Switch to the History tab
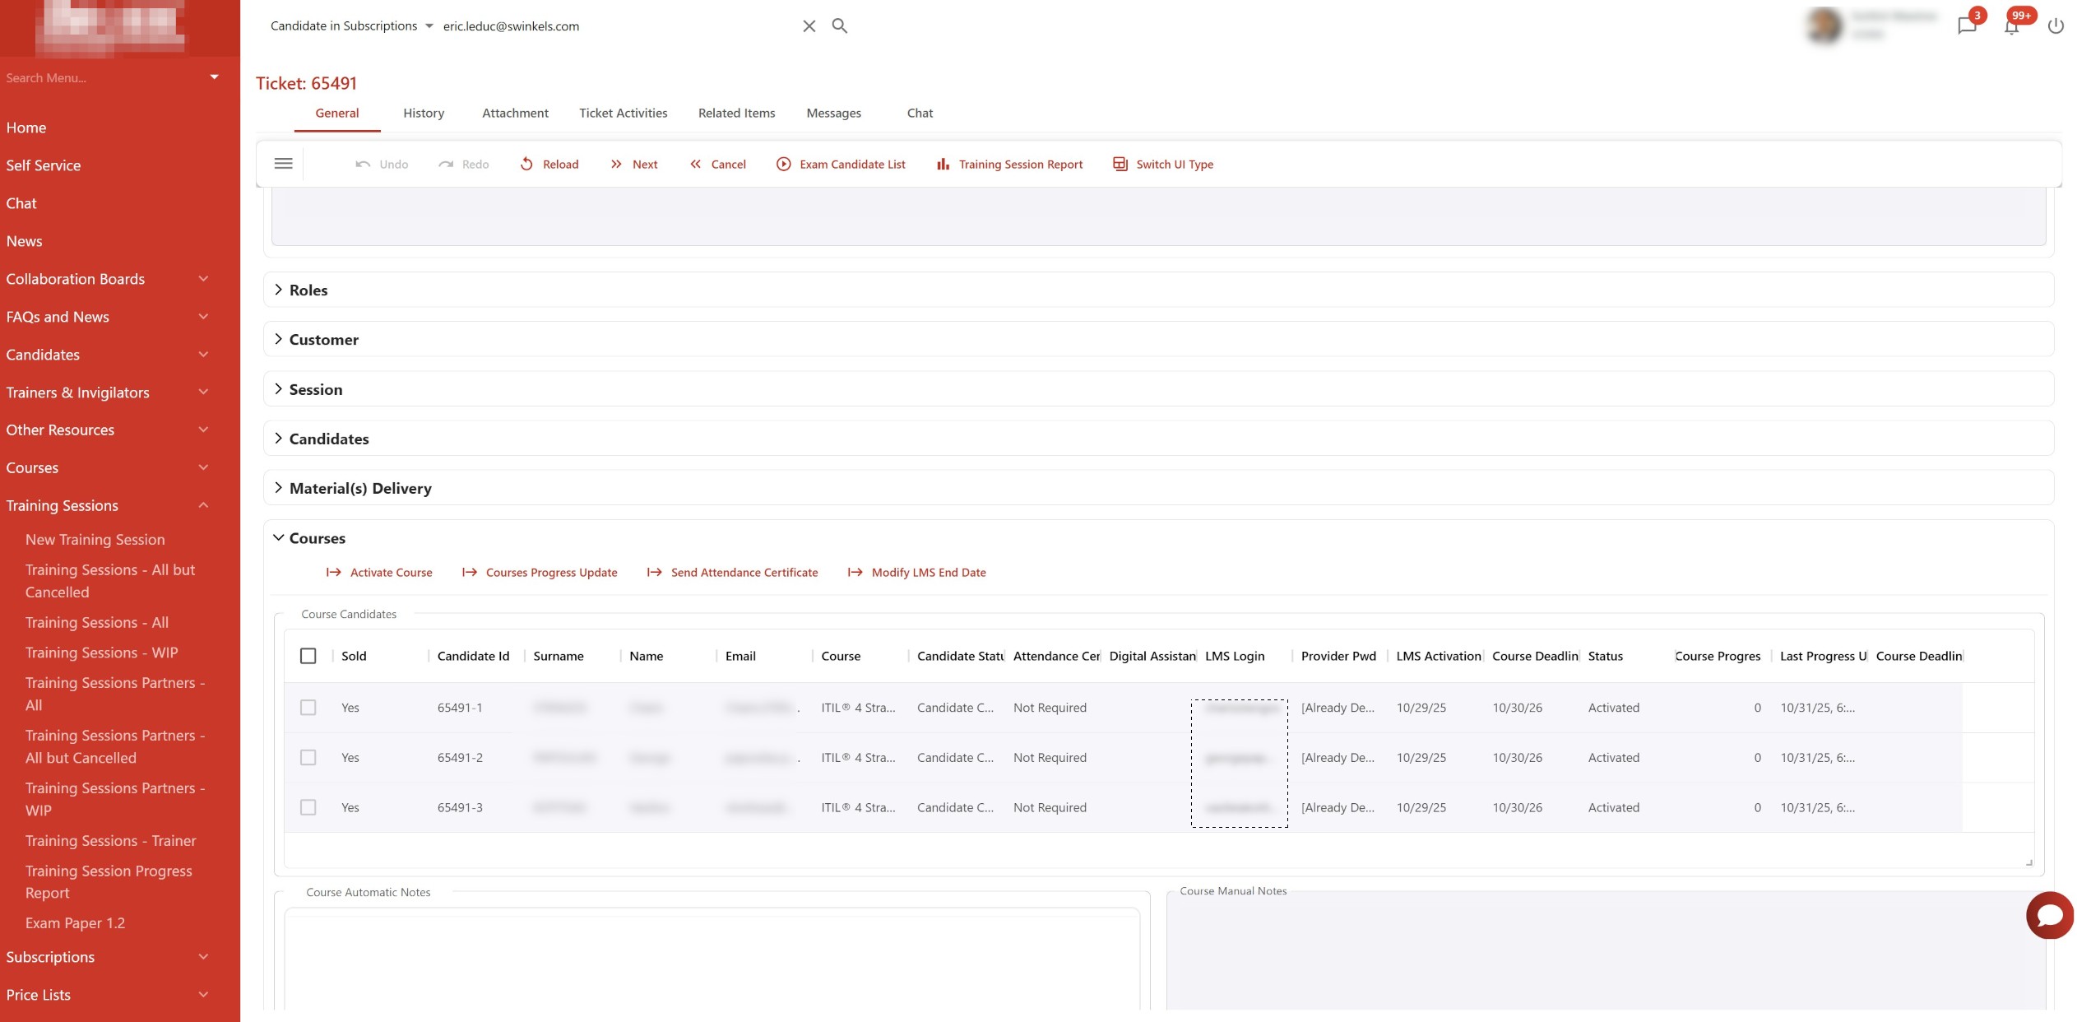 tap(423, 113)
